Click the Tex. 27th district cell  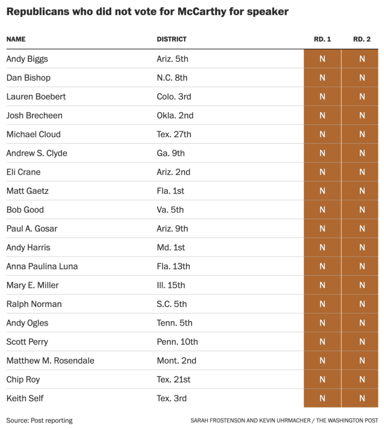(174, 134)
